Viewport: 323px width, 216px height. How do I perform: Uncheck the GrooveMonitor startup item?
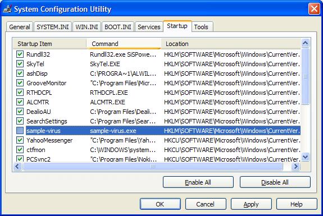pyautogui.click(x=20, y=83)
